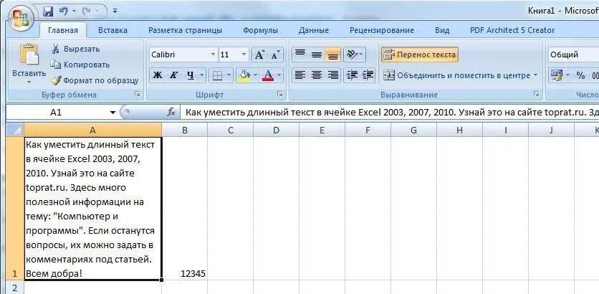599x294 pixels.
Task: Open the Name Box dropdown arrow
Action: [112, 113]
